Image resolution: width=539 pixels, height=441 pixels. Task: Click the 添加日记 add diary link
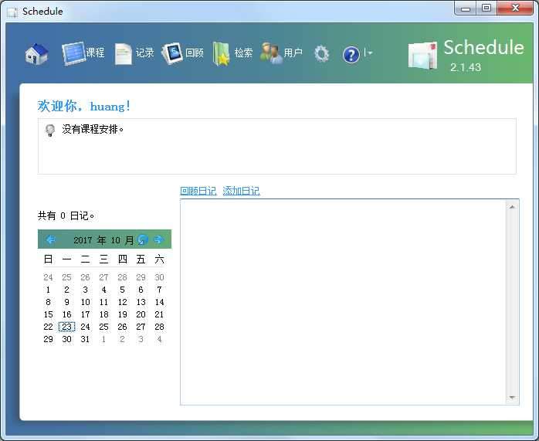pyautogui.click(x=241, y=191)
